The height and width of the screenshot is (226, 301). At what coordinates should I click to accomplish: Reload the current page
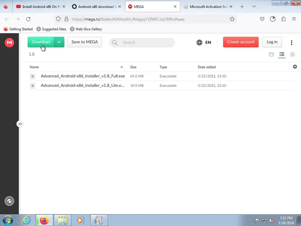[x=28, y=19]
